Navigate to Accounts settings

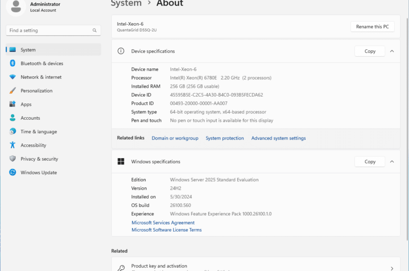coord(53,118)
